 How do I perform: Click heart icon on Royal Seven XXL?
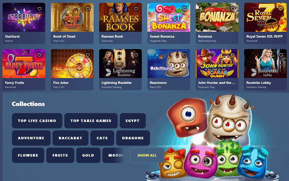(281, 9)
